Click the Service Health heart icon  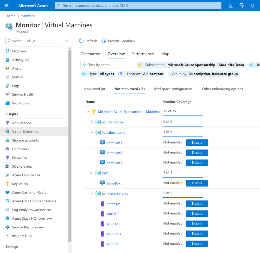click(x=8, y=95)
